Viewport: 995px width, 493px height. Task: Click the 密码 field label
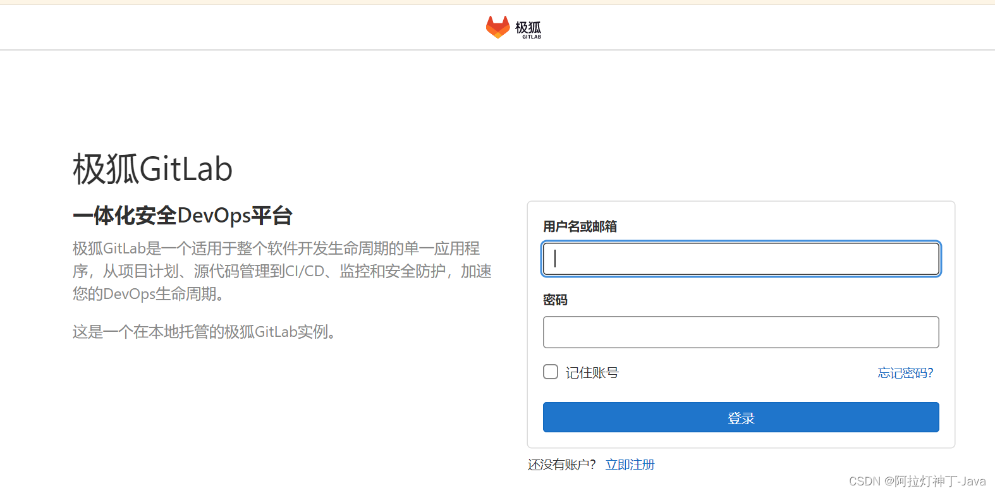(555, 300)
